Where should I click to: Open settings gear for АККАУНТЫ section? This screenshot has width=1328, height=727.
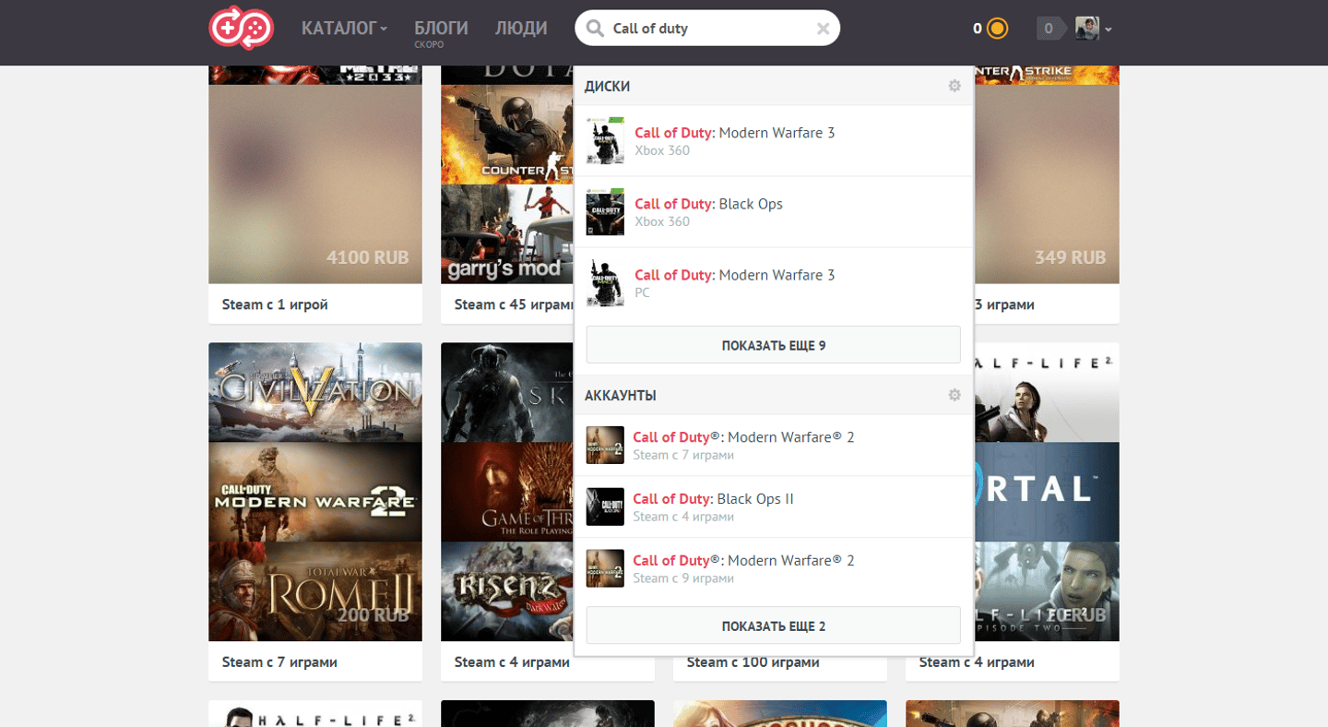(x=954, y=395)
